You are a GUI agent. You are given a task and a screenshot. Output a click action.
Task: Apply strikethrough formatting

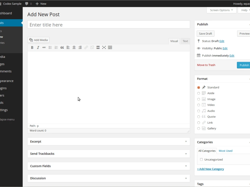coord(44,47)
